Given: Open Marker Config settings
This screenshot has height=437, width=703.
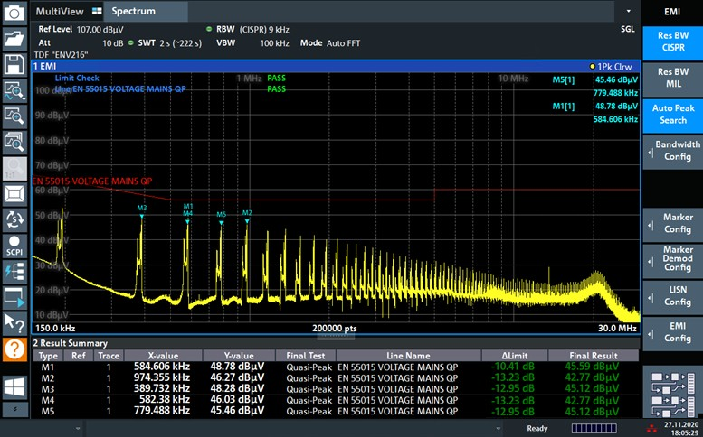Looking at the screenshot, I should point(672,223).
